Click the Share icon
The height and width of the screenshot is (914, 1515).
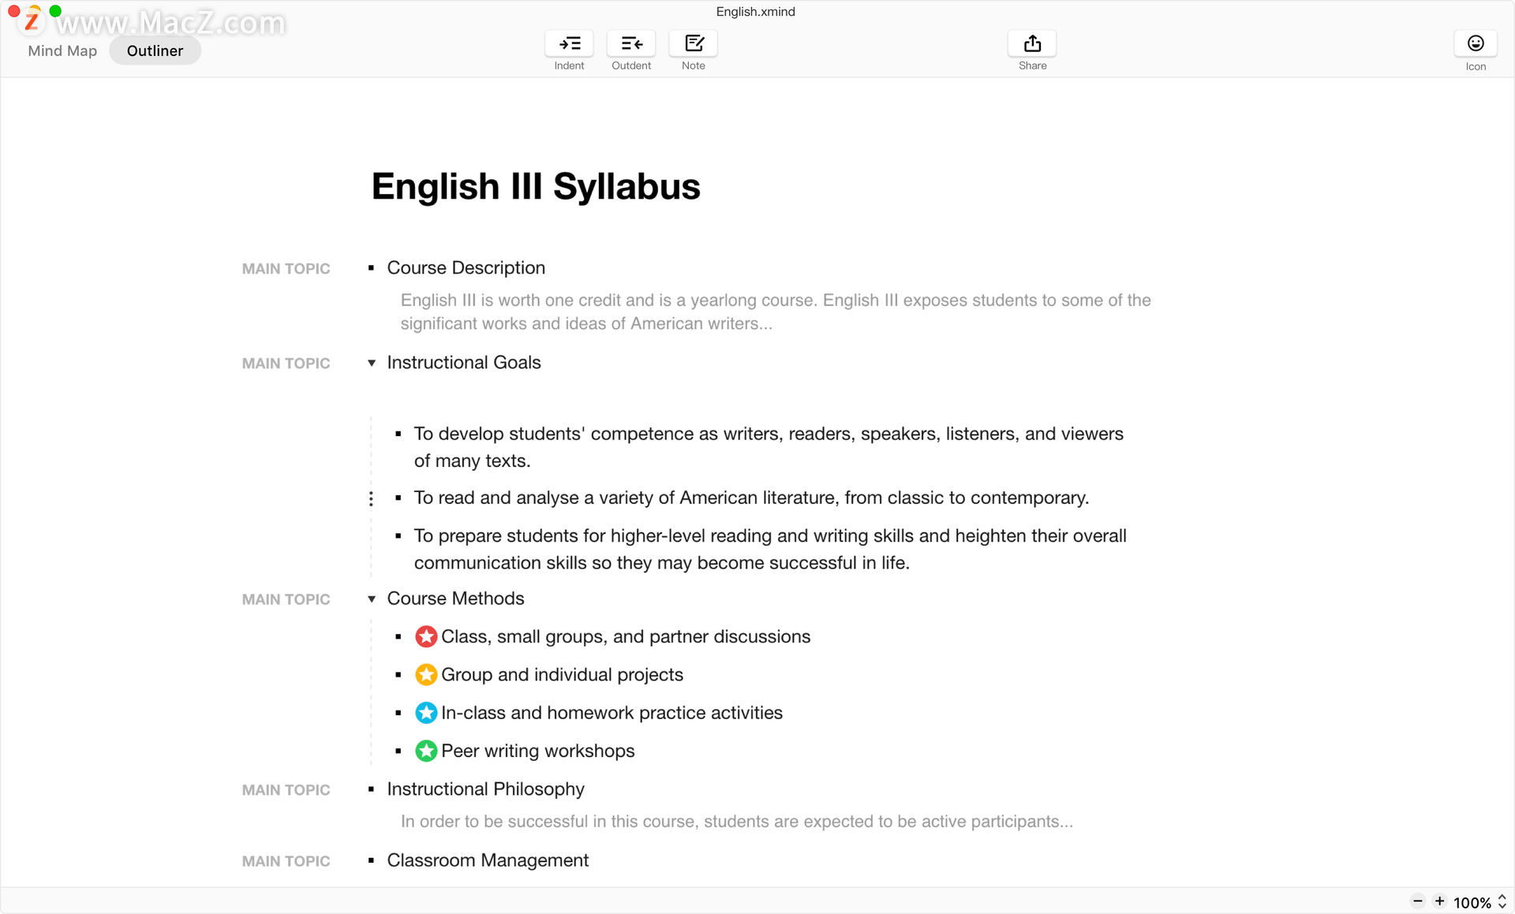click(1032, 43)
